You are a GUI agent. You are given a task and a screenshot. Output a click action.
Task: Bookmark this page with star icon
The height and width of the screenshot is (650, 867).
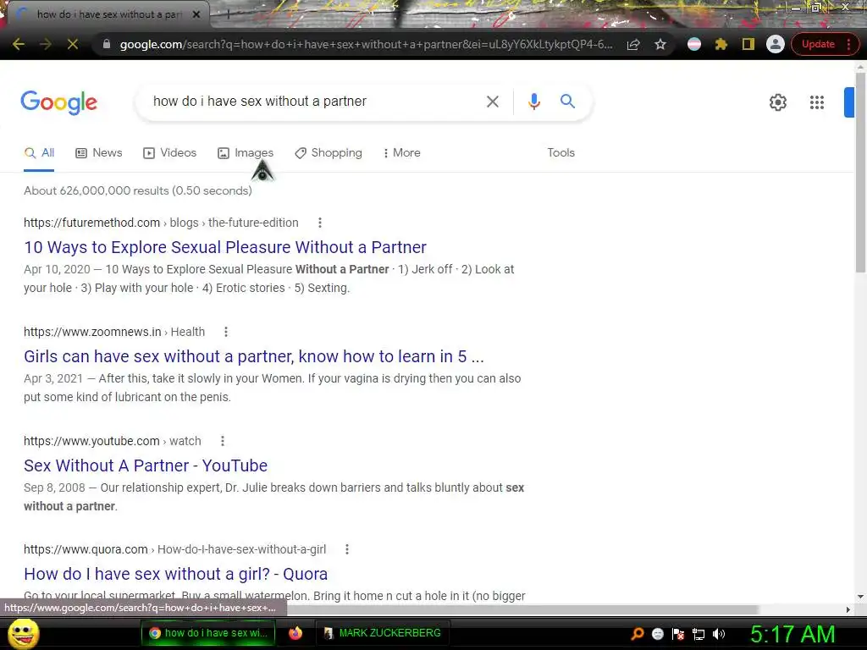tap(660, 44)
